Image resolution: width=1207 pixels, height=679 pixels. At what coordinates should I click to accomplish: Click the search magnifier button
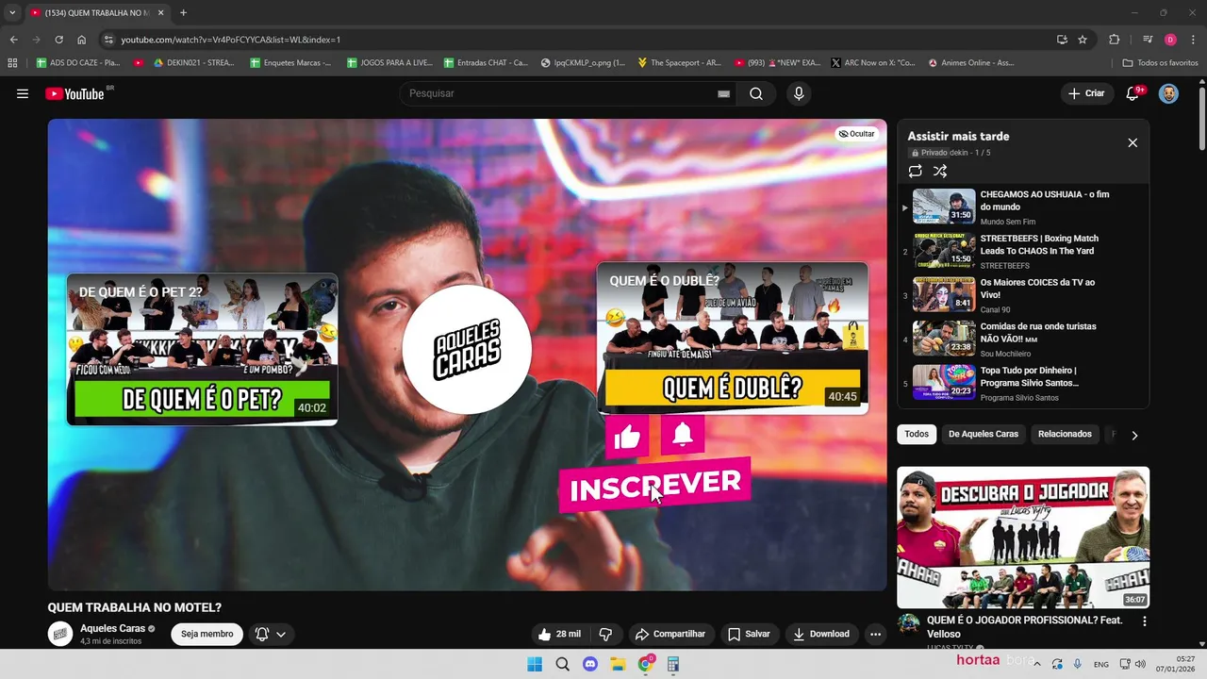pos(756,93)
